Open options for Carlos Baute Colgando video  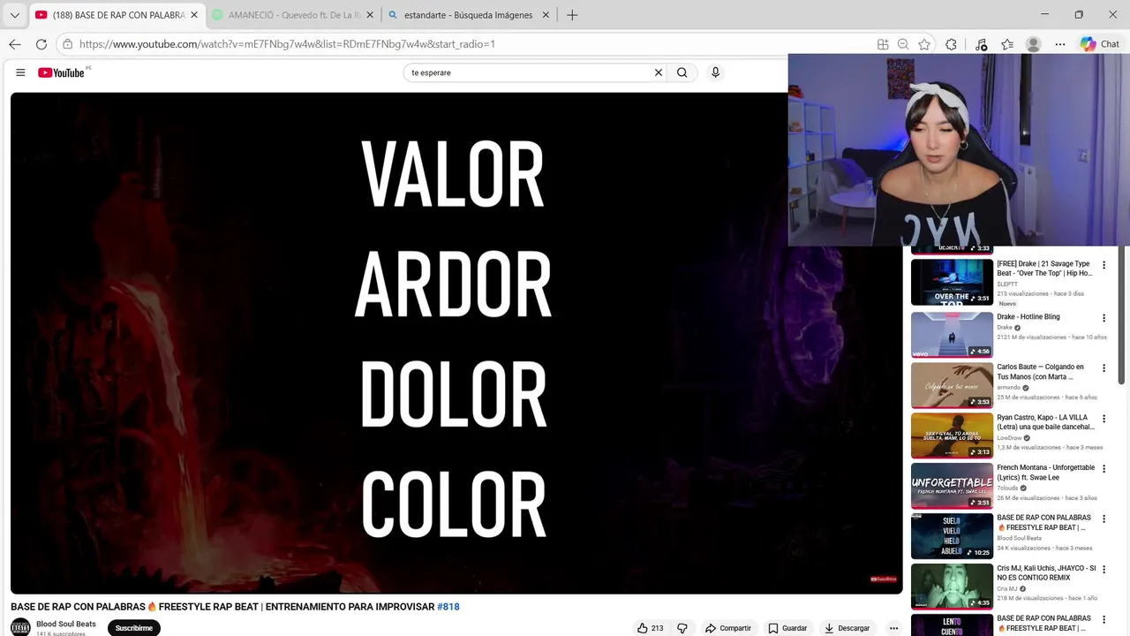[x=1104, y=369]
